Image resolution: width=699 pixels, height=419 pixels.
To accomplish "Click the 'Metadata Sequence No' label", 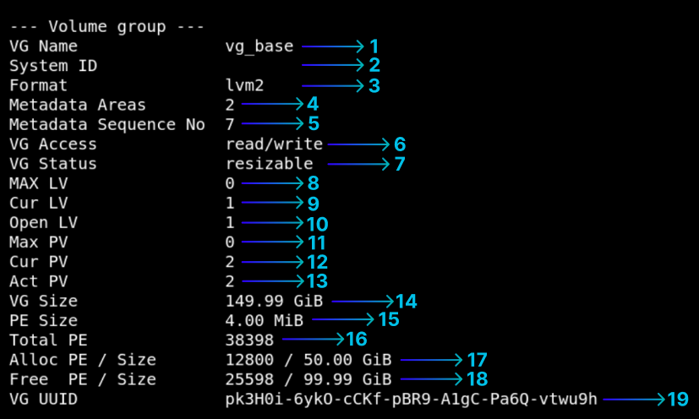I will click(x=107, y=125).
